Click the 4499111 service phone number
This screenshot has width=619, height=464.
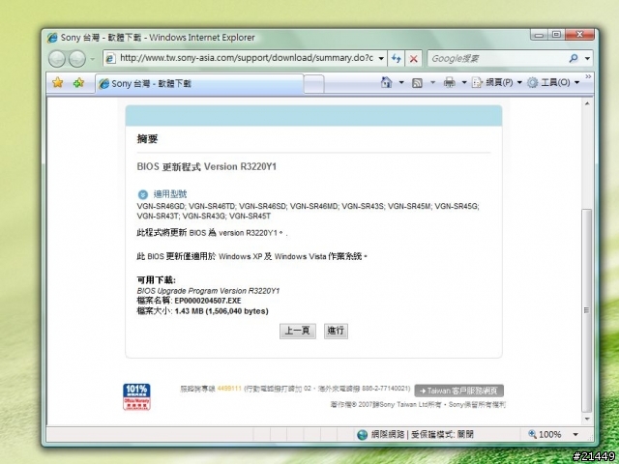[229, 389]
